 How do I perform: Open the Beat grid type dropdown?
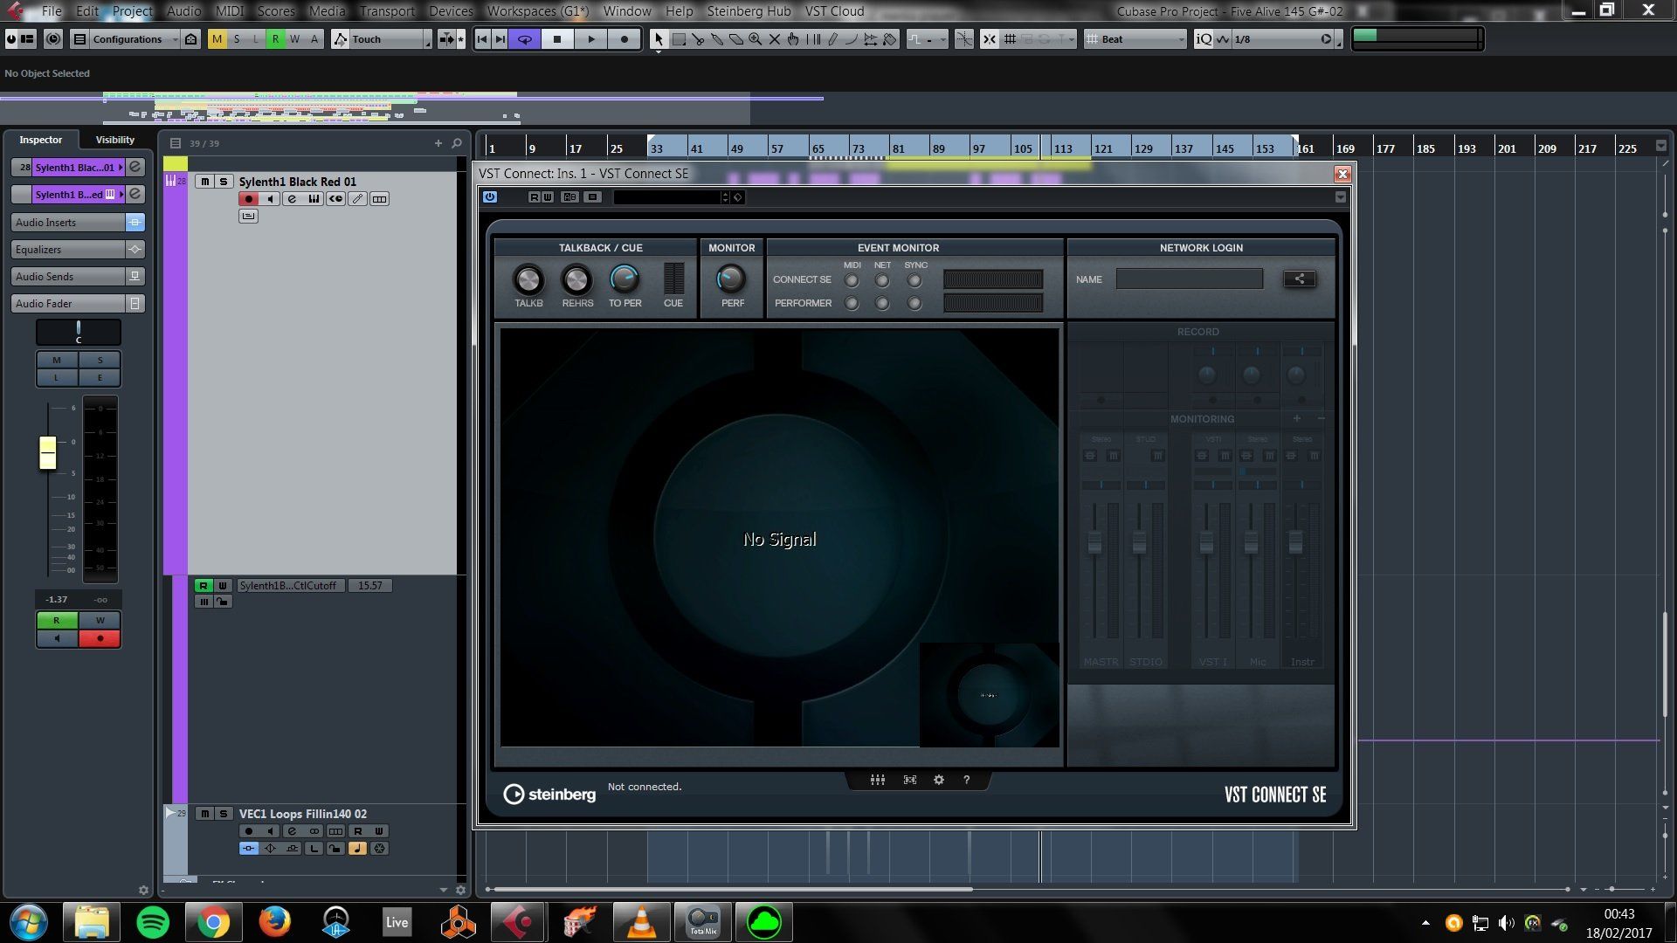[x=1136, y=39]
